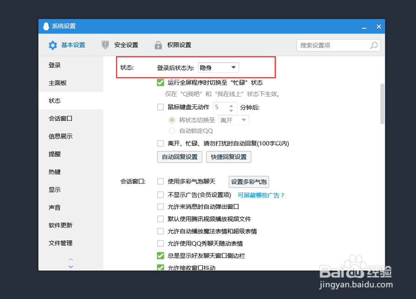This screenshot has width=416, height=299.
Task: Open the 登录后状态为 dropdown showing 隐身
Action: coord(218,67)
